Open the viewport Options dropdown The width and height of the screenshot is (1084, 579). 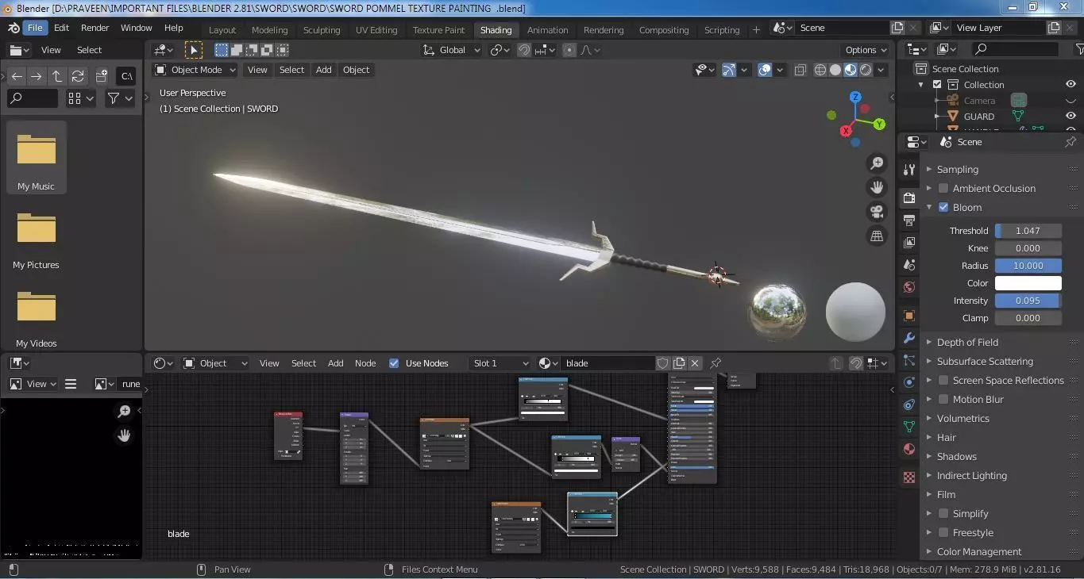click(866, 50)
